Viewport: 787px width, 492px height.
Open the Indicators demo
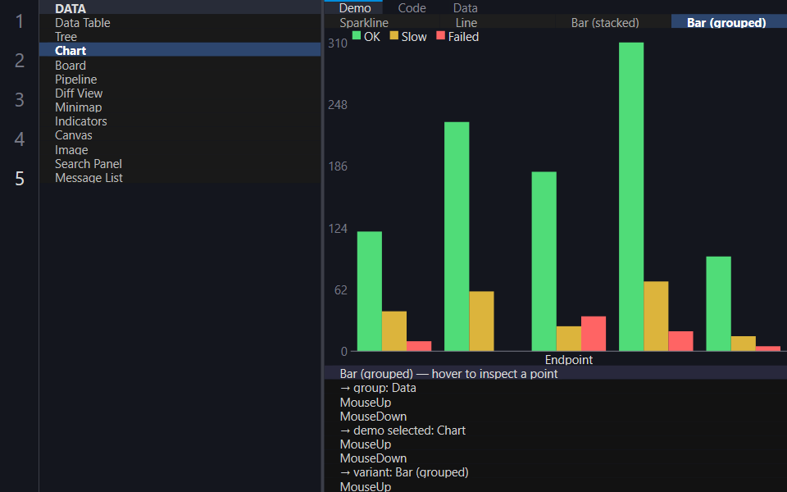pos(180,121)
